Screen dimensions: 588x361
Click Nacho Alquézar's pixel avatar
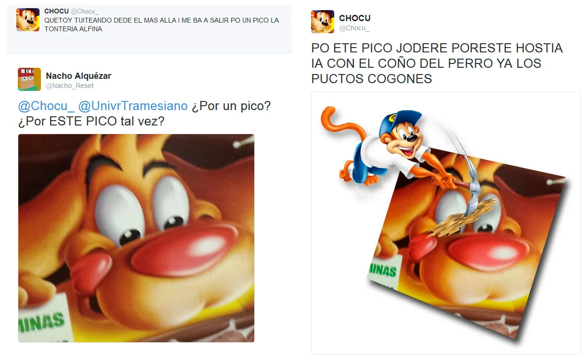(29, 79)
